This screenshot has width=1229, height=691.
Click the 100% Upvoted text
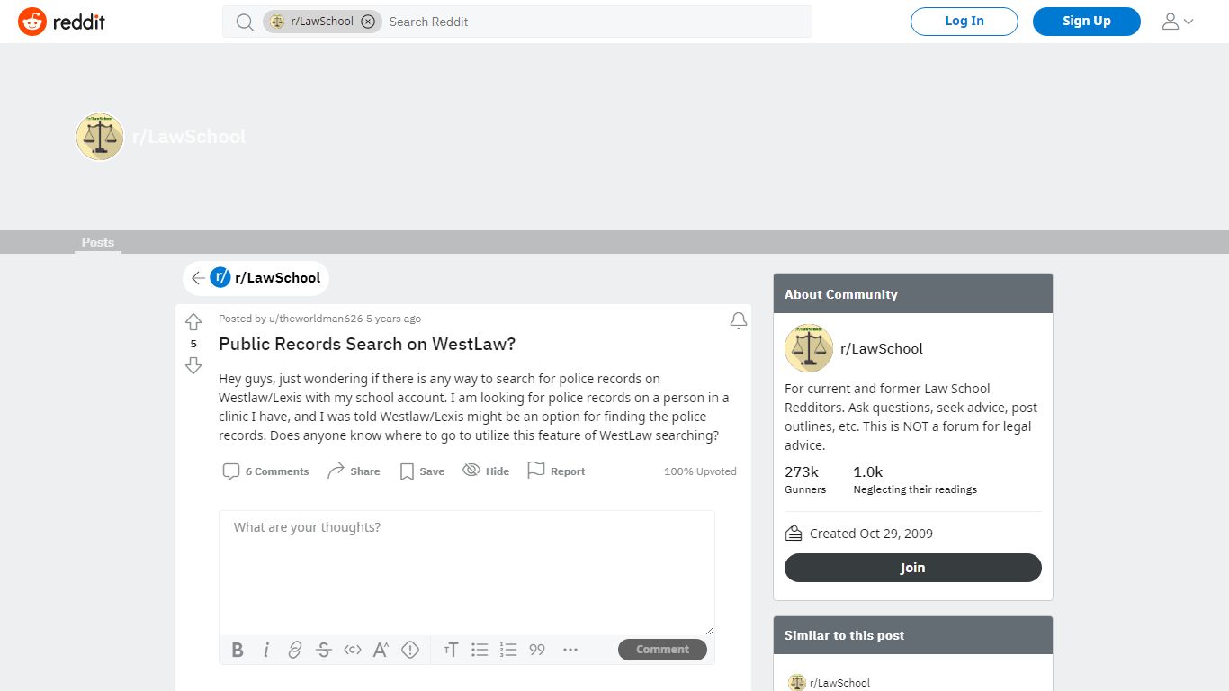point(700,471)
